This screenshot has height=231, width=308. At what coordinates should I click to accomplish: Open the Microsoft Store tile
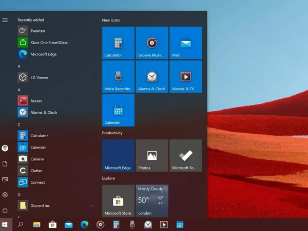coord(118,201)
